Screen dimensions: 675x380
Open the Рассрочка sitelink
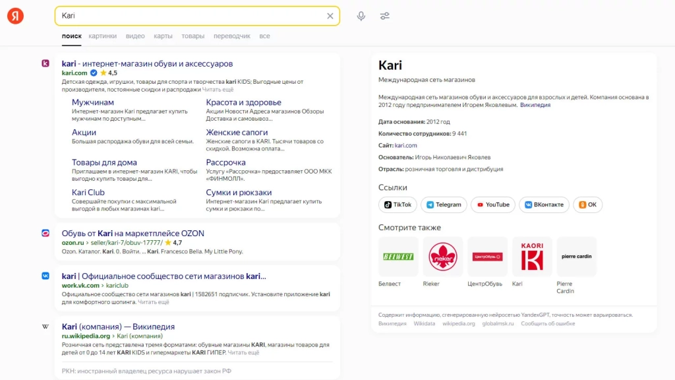(x=225, y=162)
